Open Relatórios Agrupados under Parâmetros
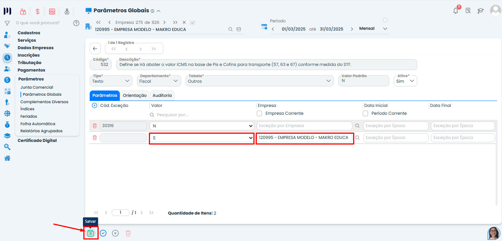The width and height of the screenshot is (502, 241). [x=41, y=131]
